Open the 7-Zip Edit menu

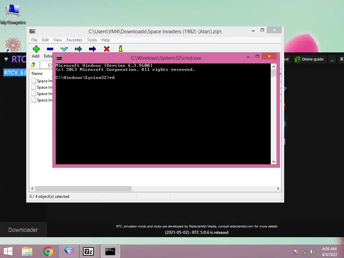coord(45,40)
